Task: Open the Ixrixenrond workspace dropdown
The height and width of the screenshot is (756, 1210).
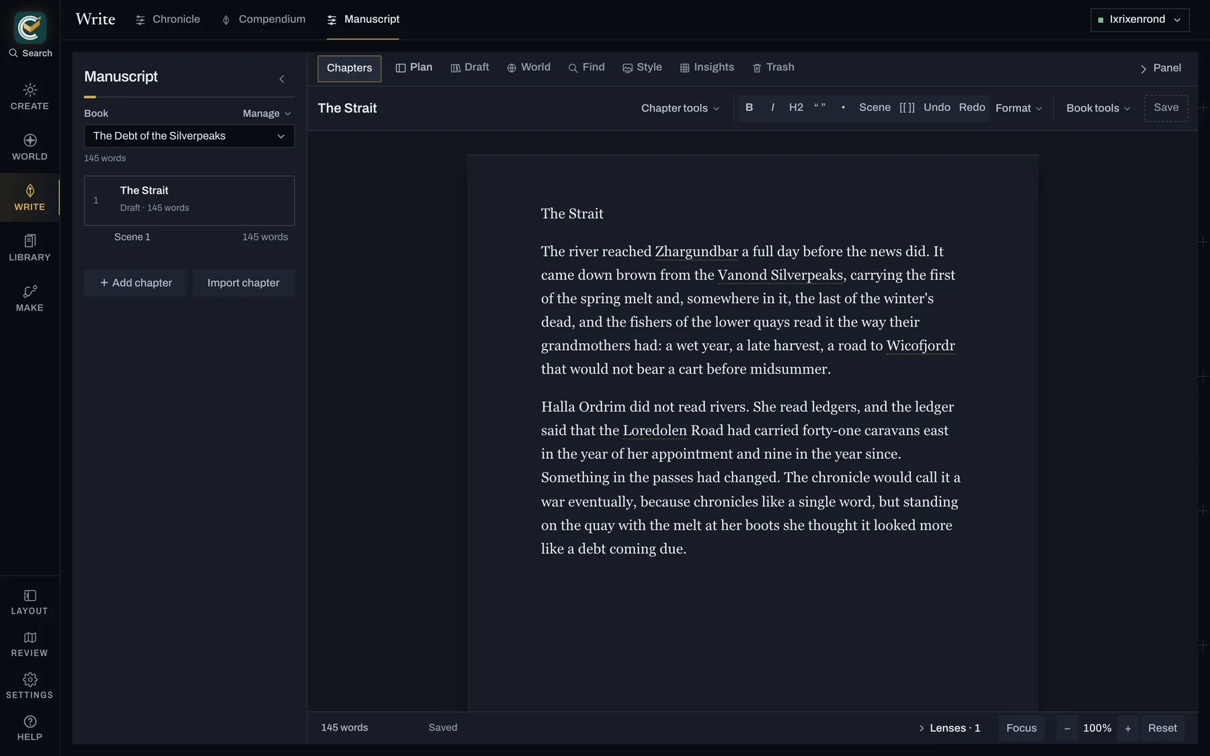Action: tap(1139, 19)
